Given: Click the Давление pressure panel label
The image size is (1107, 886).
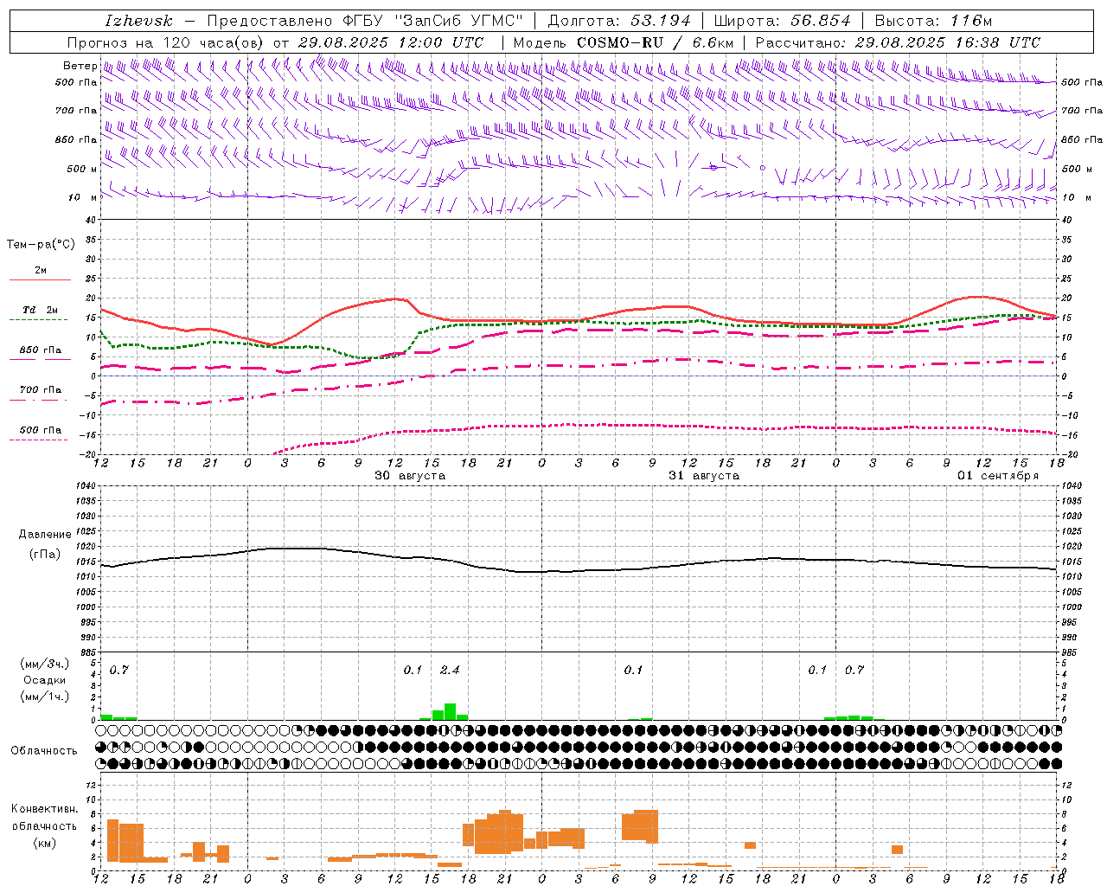Looking at the screenshot, I should pyautogui.click(x=45, y=535).
